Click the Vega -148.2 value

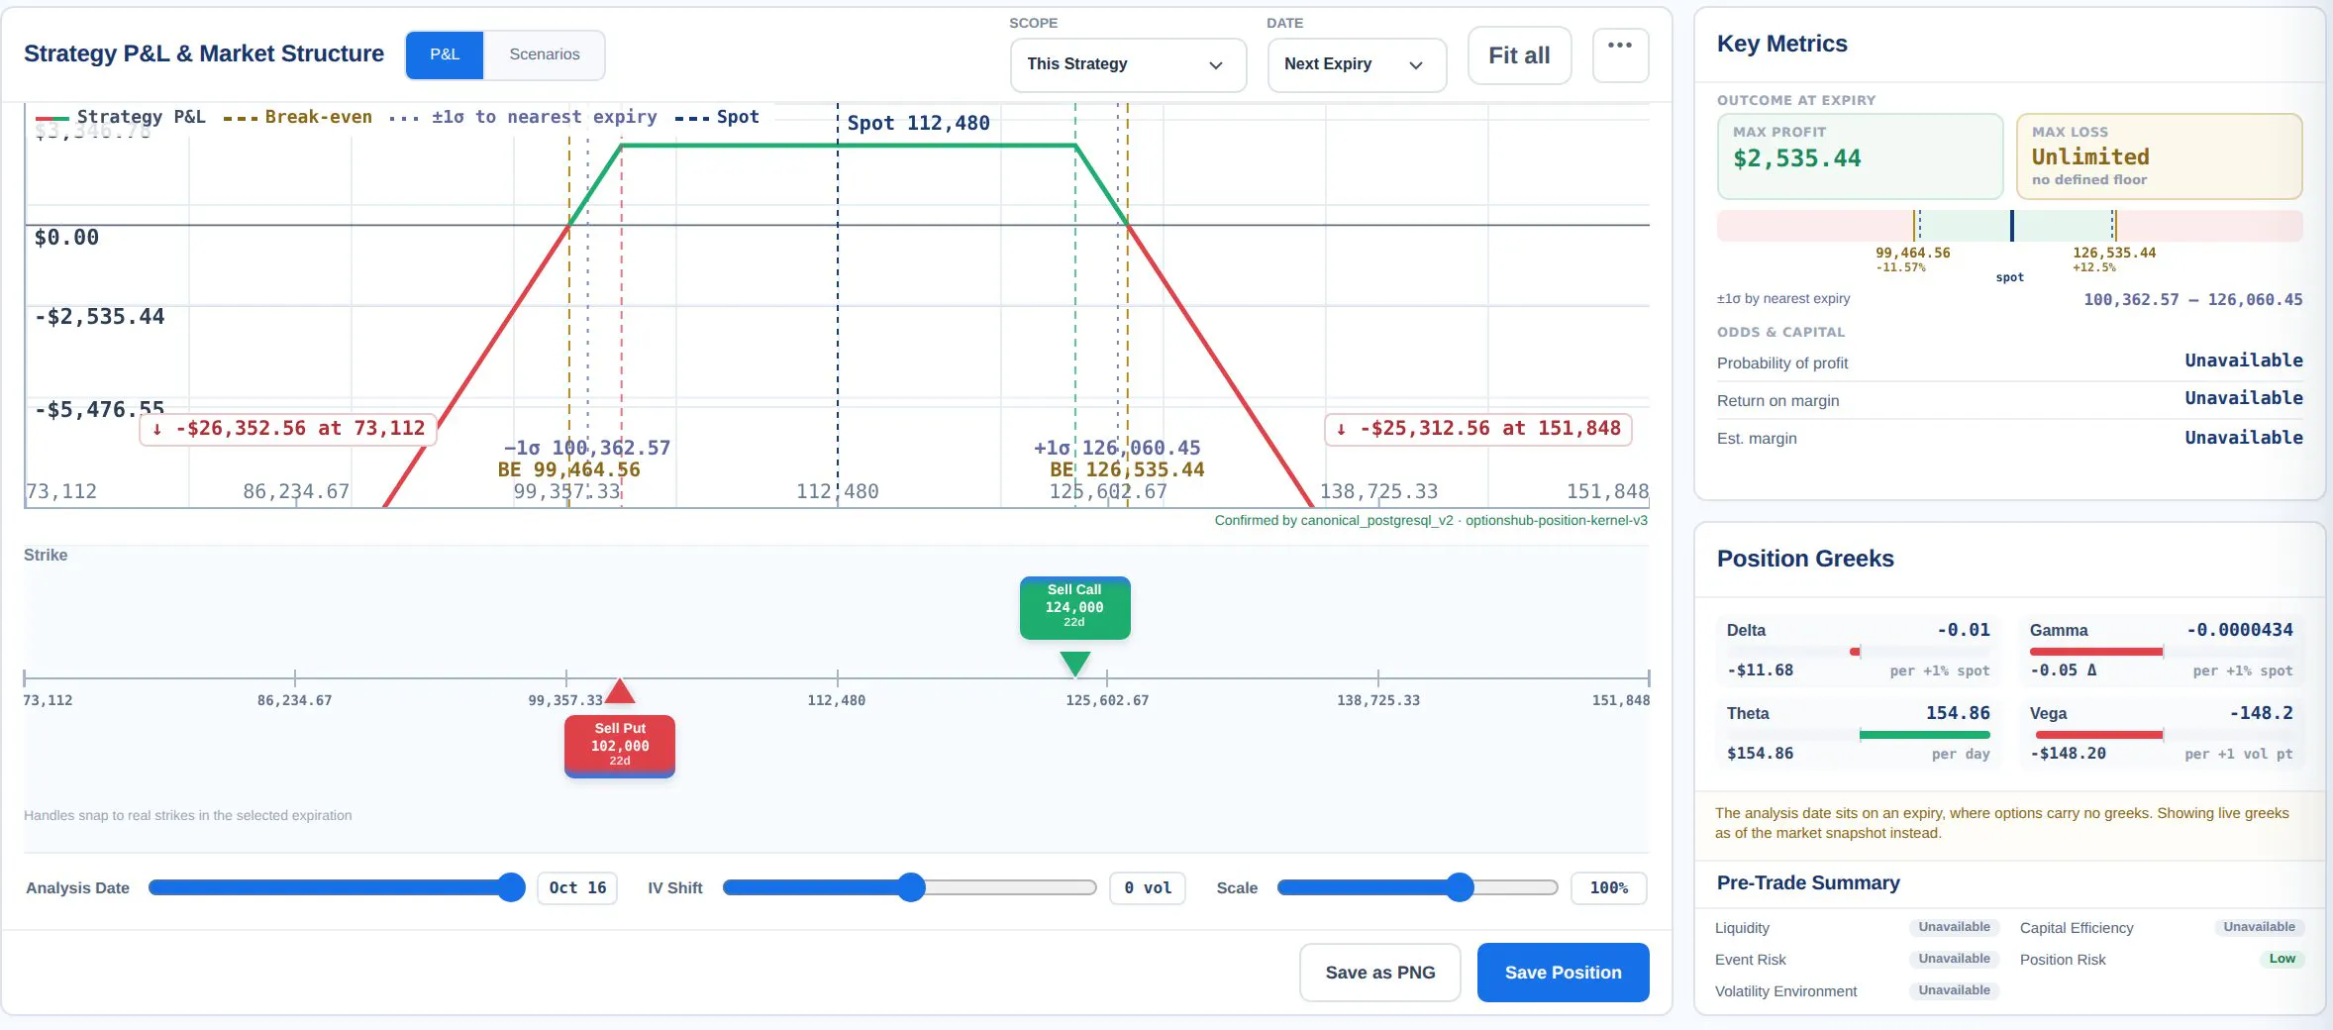[x=2261, y=713]
